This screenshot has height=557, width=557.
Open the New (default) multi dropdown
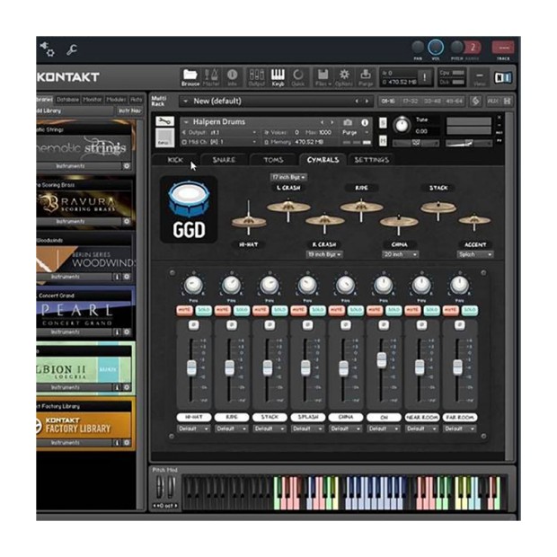tap(185, 102)
